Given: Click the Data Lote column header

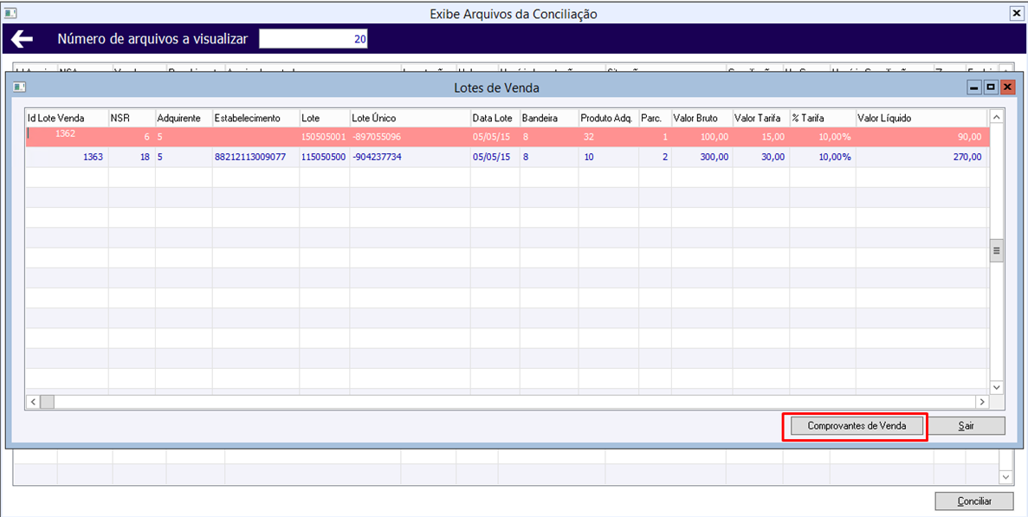Looking at the screenshot, I should tap(495, 118).
